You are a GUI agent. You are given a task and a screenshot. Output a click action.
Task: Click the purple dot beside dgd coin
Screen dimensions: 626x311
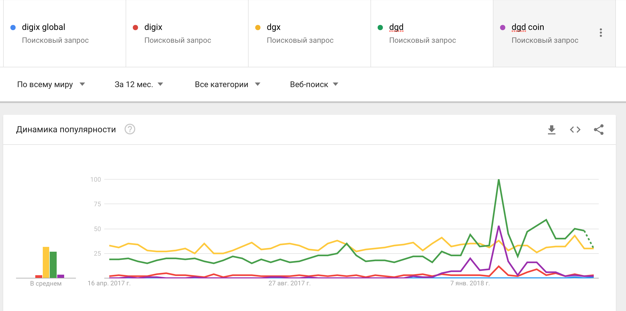click(x=503, y=28)
